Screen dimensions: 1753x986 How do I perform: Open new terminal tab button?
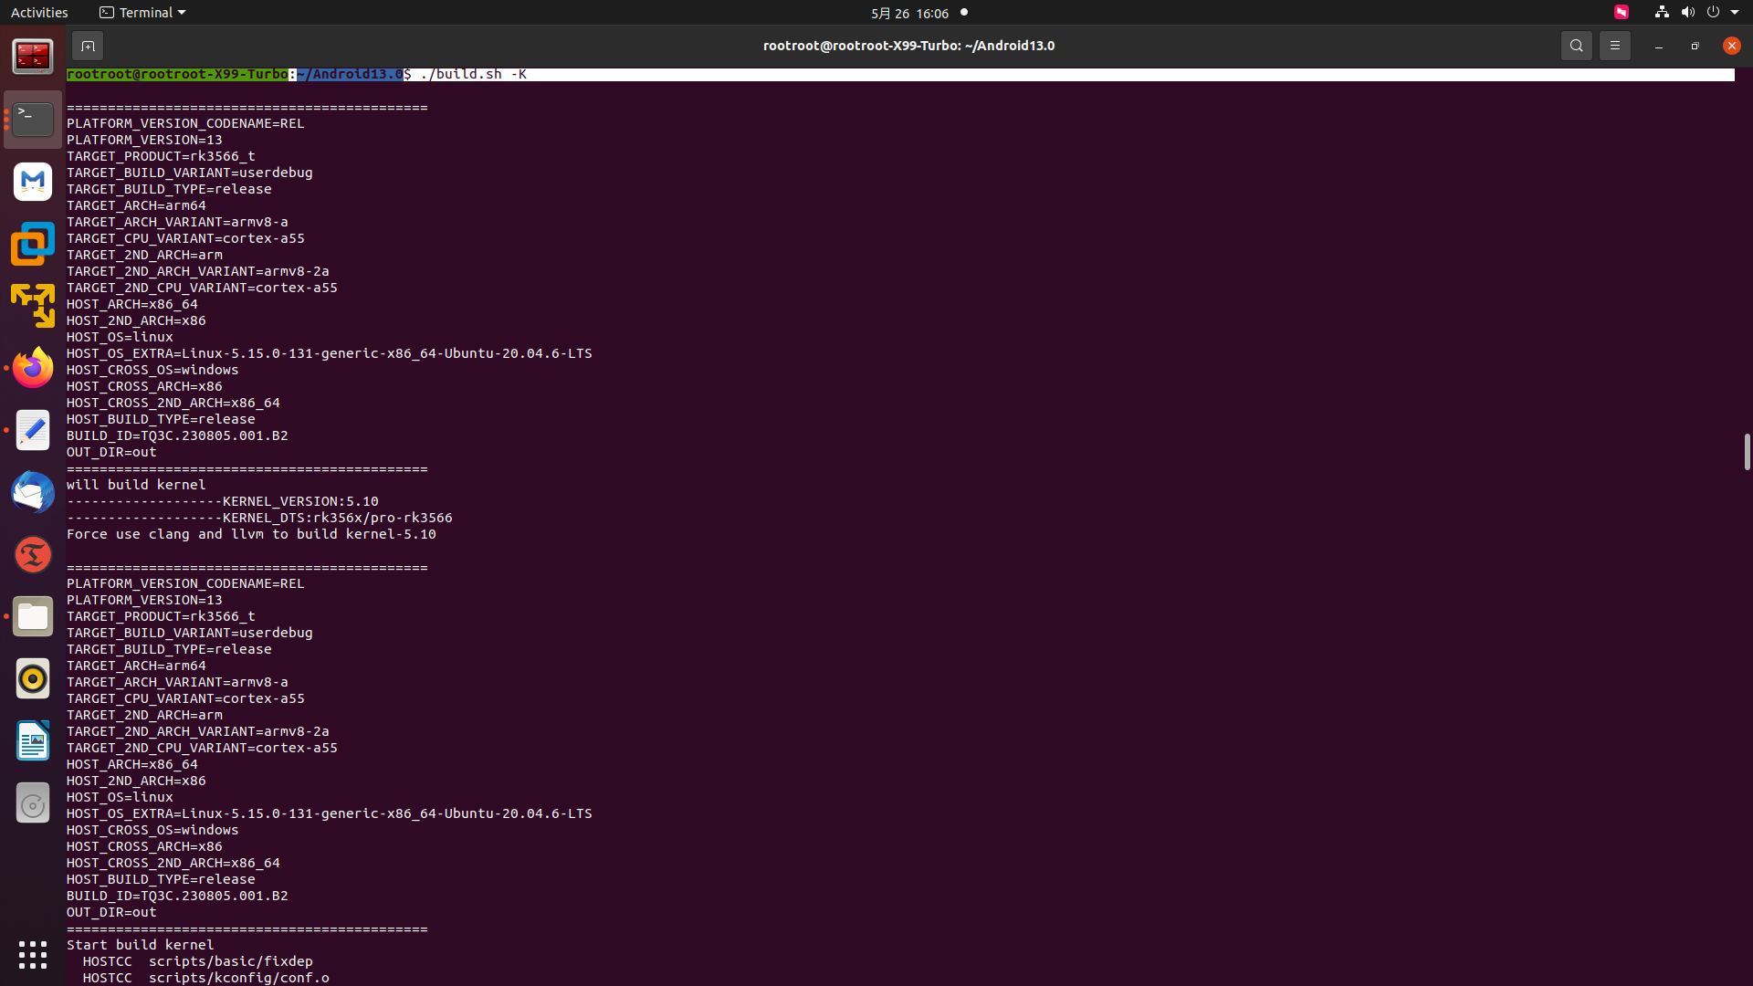click(x=88, y=46)
